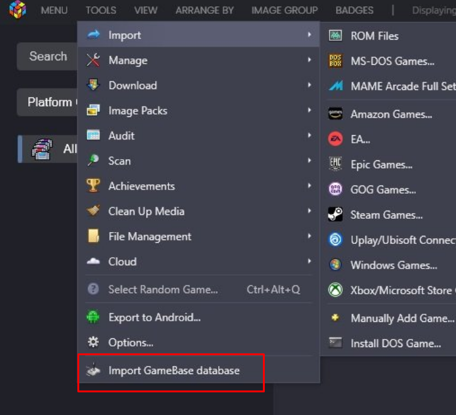Click the GOG purple logo icon
456x415 pixels.
pos(335,189)
